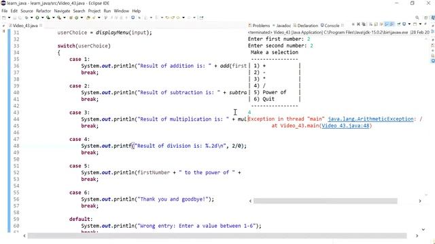435x244 pixels.
Task: Toggle Word Wrap in the Console toolbar
Action: point(381,24)
